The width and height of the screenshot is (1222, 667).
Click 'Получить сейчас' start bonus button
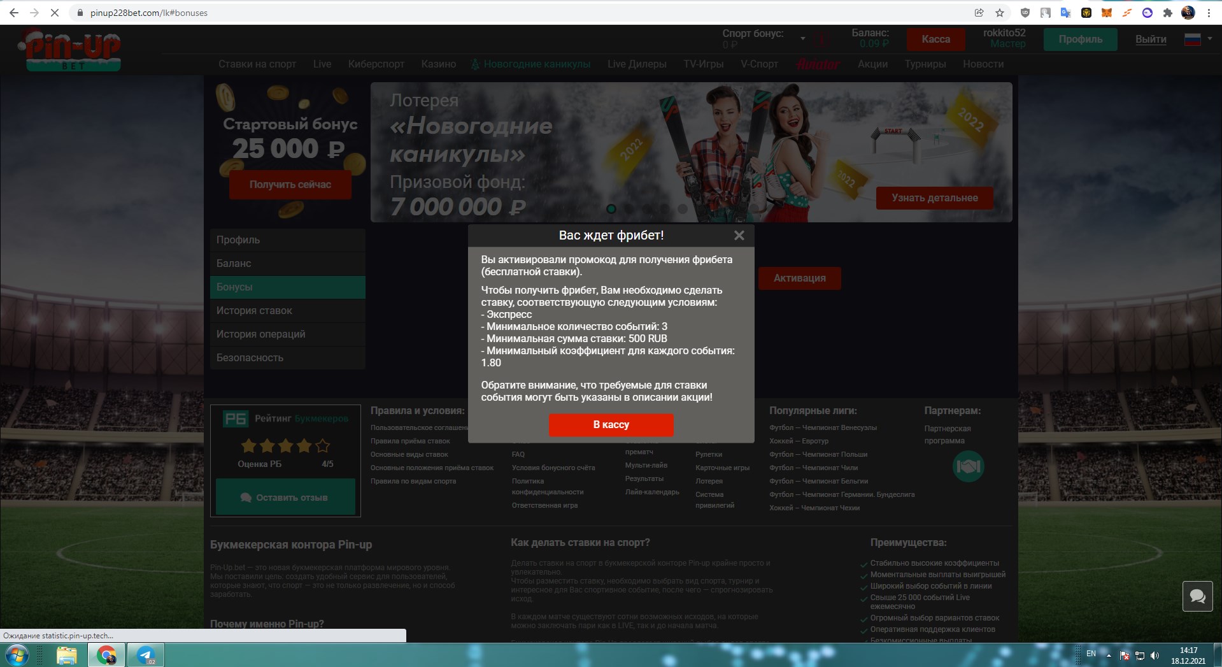tap(290, 185)
